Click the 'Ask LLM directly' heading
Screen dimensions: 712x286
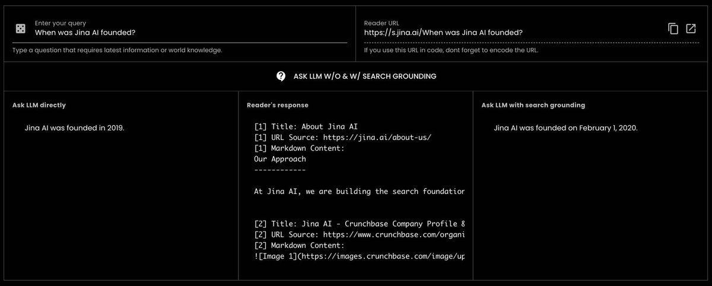click(39, 105)
